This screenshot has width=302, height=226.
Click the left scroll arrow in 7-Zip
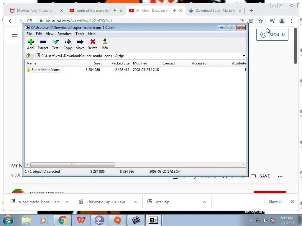[x=27, y=165]
